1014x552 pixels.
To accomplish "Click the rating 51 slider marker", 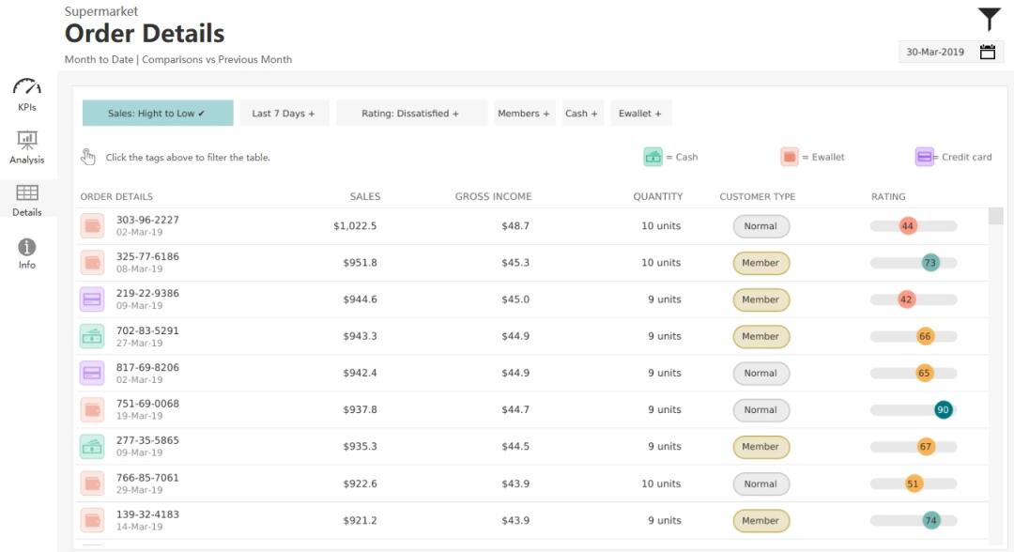I will point(913,483).
